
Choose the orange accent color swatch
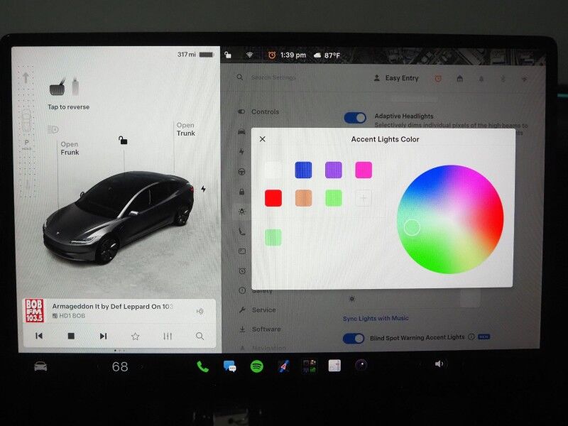pyautogui.click(x=304, y=198)
